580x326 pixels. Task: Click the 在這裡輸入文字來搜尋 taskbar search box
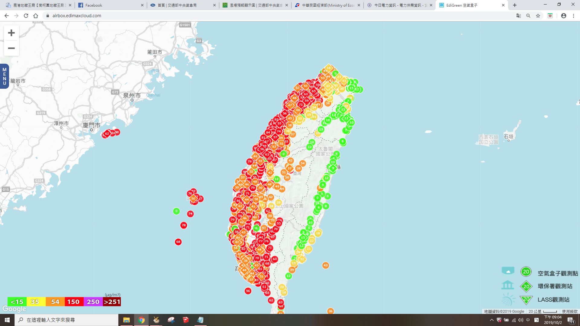pyautogui.click(x=66, y=320)
